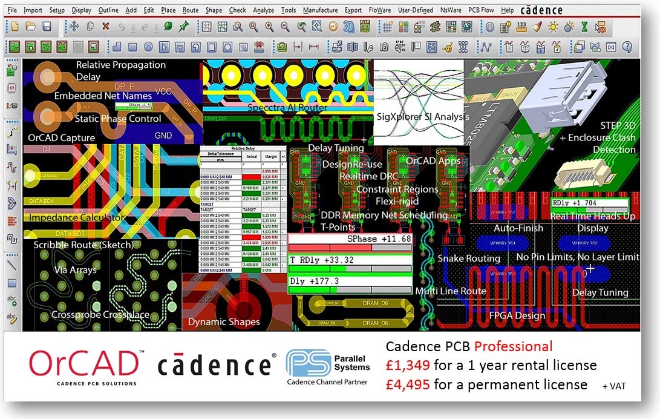Image resolution: width=660 pixels, height=419 pixels.
Task: Click the rectangle tool in the left sidebar
Action: click(11, 283)
